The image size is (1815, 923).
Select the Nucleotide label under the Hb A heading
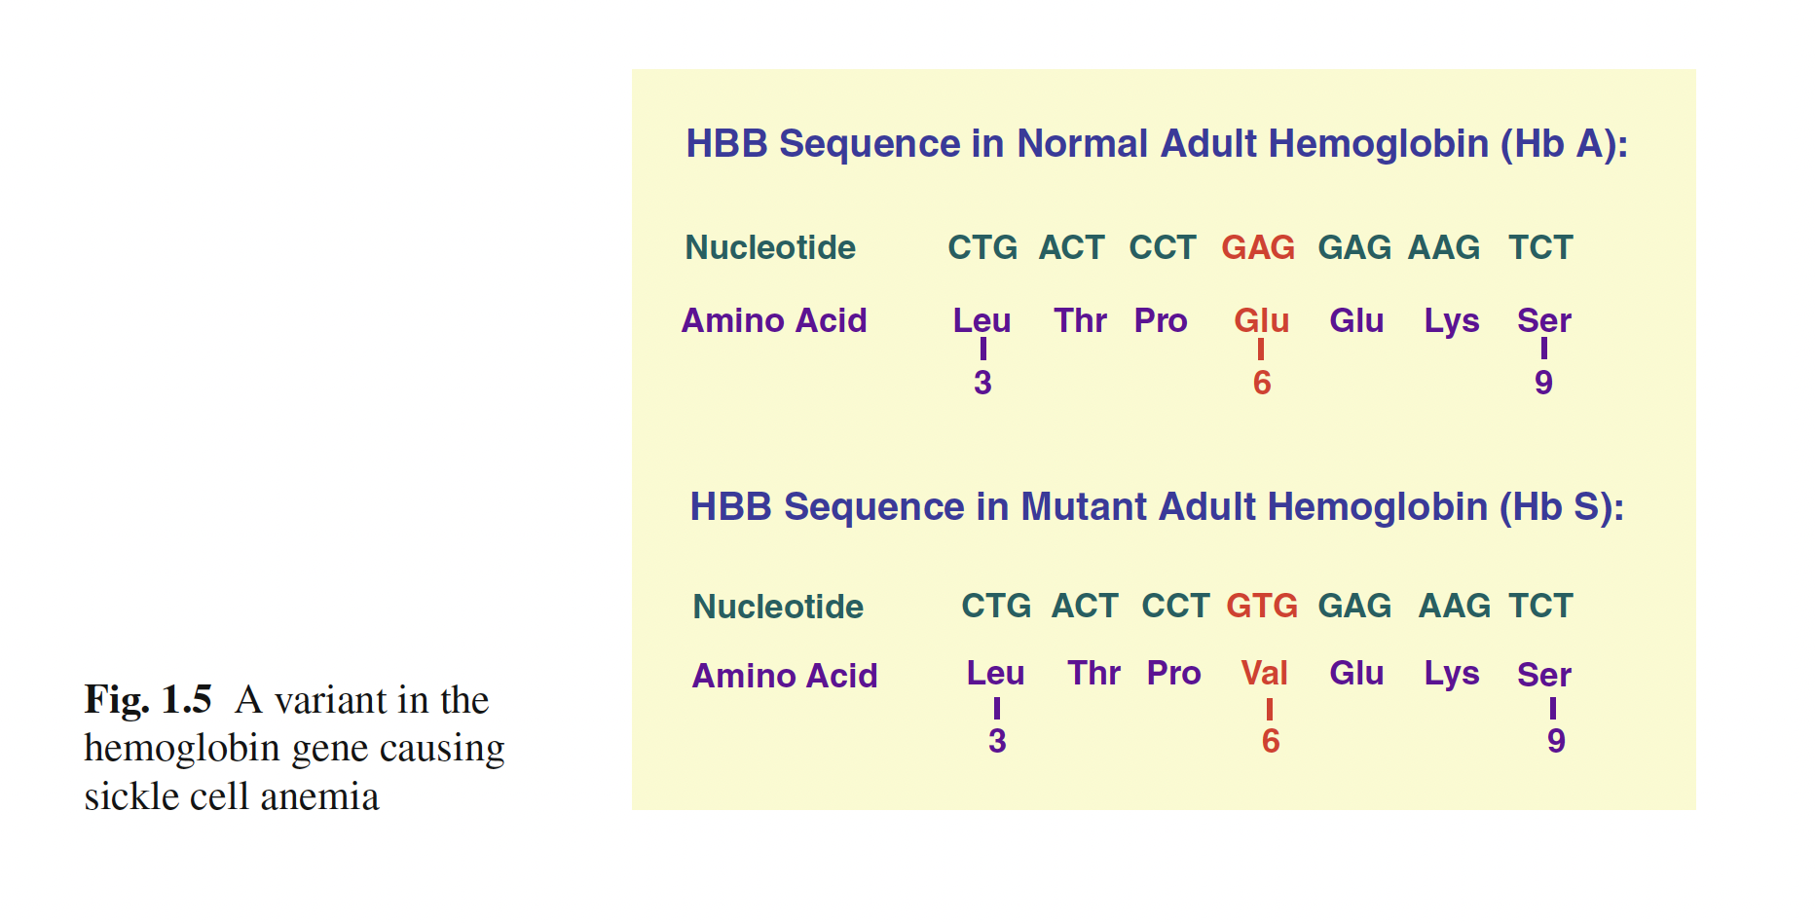point(770,247)
